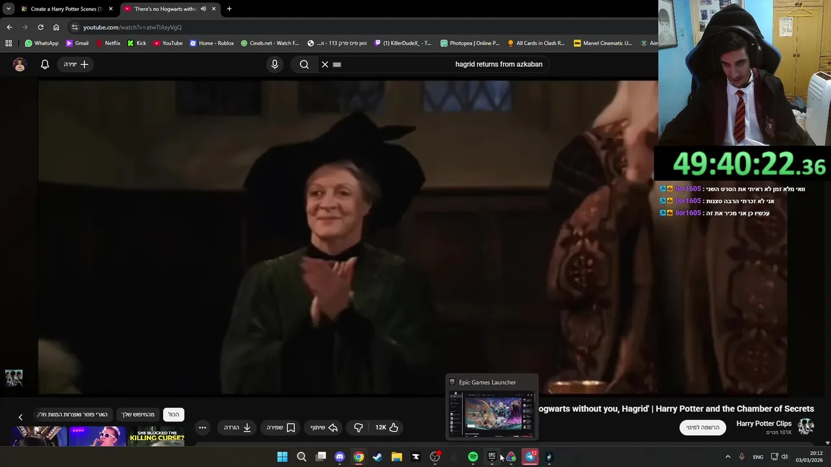
Task: Click the Epic Games Launcher preview thumbnail
Action: point(491,415)
